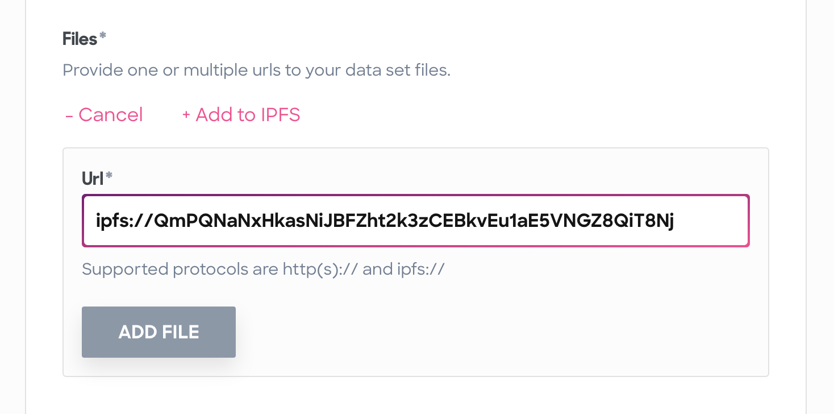Click empty panel area right of ADD FILE

coord(500,332)
